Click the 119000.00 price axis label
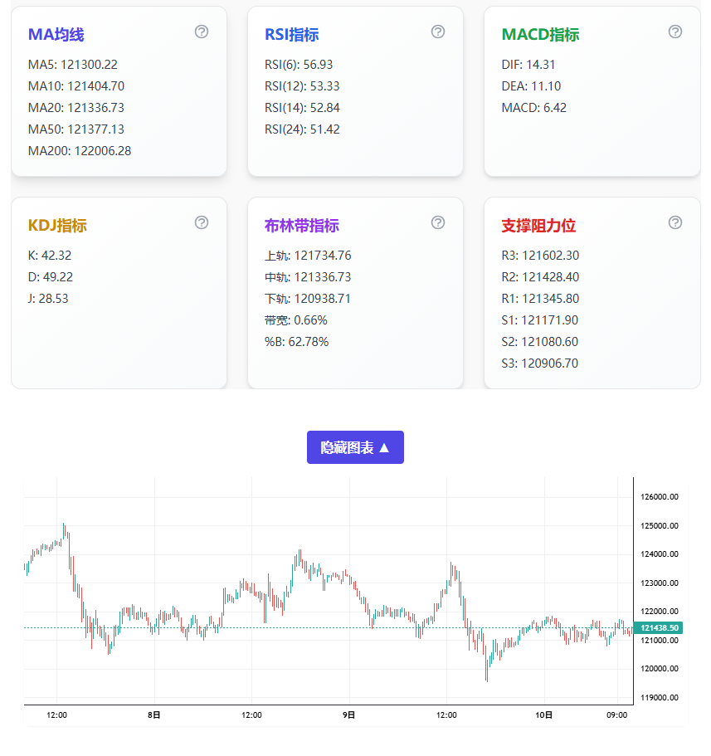This screenshot has width=711, height=756. click(660, 698)
